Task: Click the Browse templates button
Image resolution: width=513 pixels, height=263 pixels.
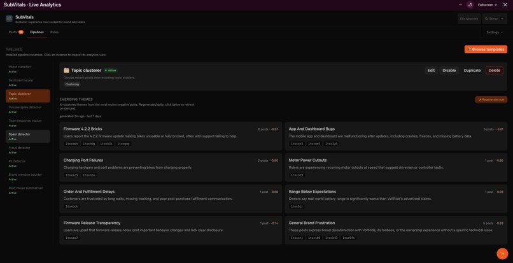Action: [x=486, y=49]
